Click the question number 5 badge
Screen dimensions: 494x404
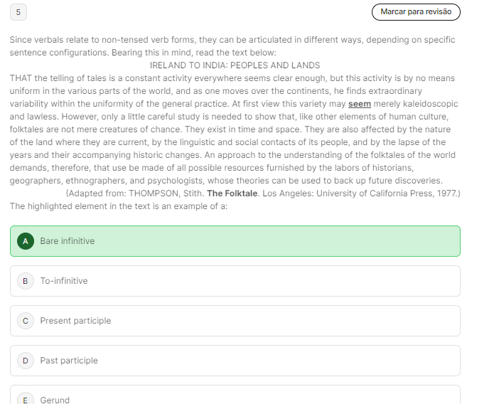tap(18, 12)
